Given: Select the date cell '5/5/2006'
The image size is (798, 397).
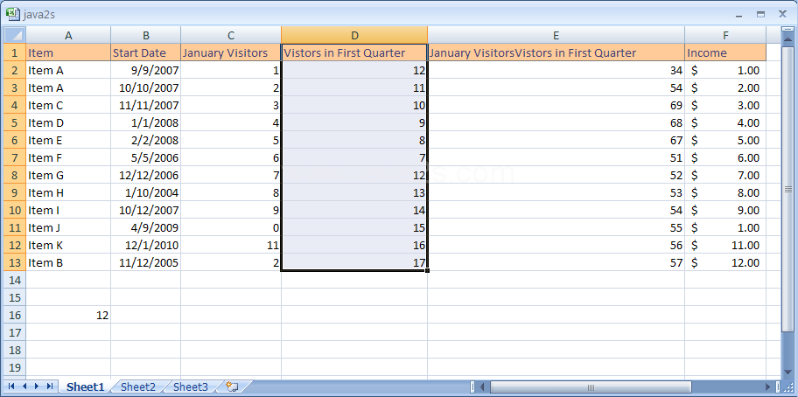Looking at the screenshot, I should pyautogui.click(x=145, y=157).
